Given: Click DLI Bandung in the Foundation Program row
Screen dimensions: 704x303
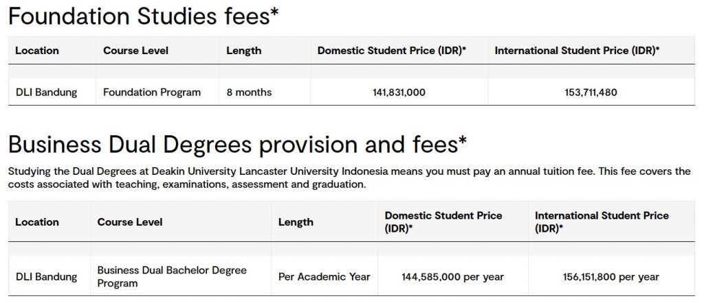Looking at the screenshot, I should coord(46,92).
